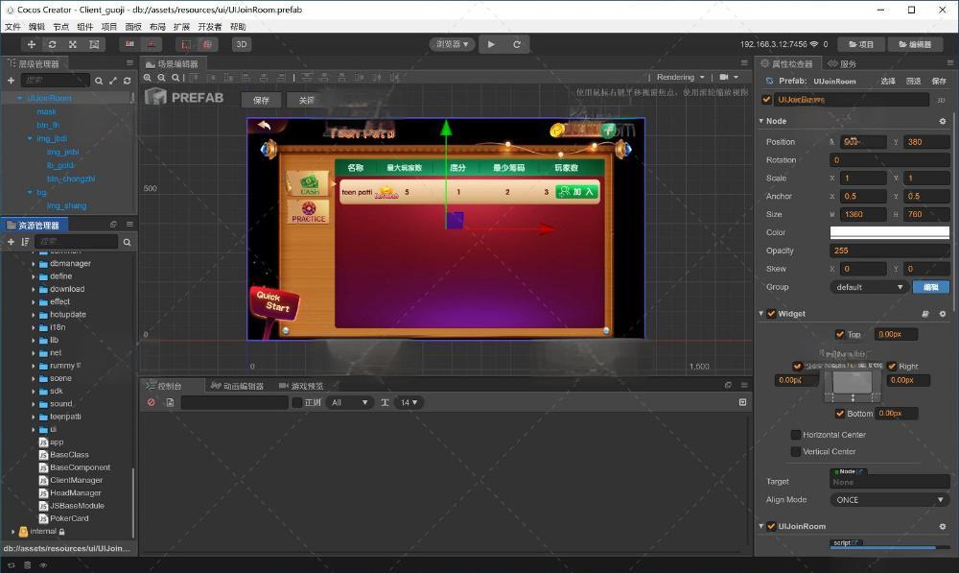Viewport: 959px width, 573px height.
Task: Click the Node section gear icon
Action: [x=943, y=121]
